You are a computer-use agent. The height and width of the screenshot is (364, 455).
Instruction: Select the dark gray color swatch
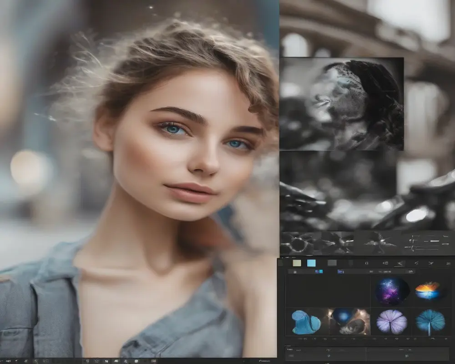pos(332,263)
